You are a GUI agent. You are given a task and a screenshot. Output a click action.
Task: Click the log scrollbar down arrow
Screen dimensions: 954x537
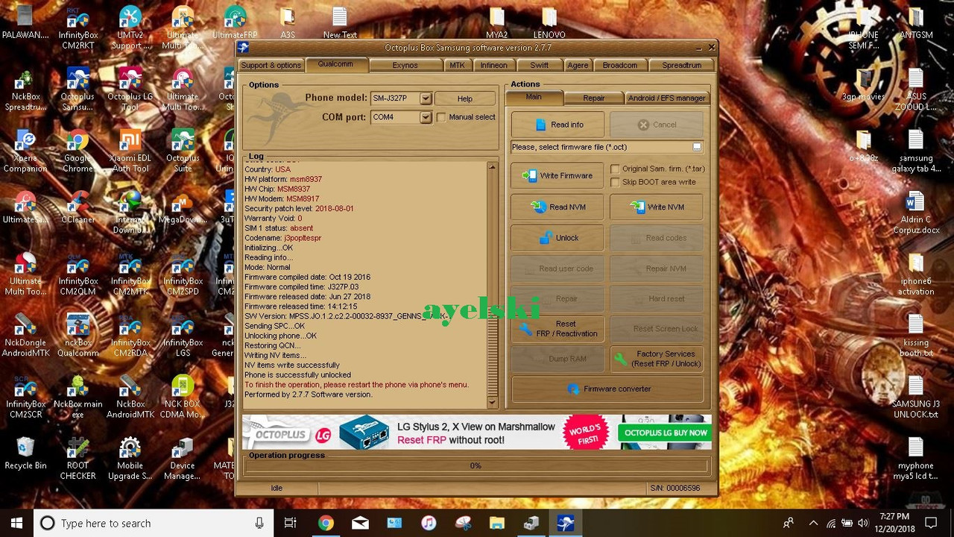[x=492, y=403]
